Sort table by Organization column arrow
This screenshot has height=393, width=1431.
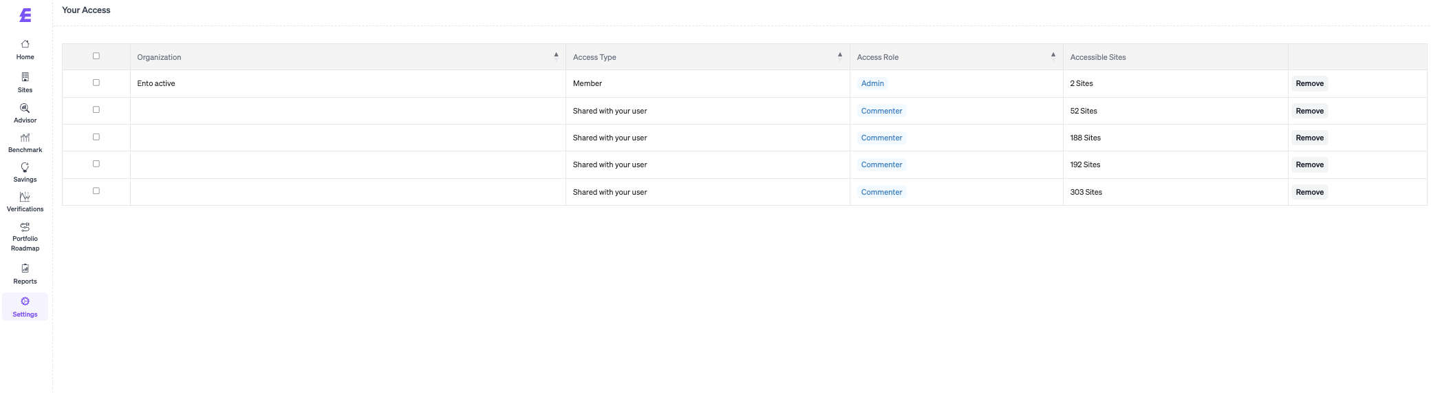click(x=556, y=56)
